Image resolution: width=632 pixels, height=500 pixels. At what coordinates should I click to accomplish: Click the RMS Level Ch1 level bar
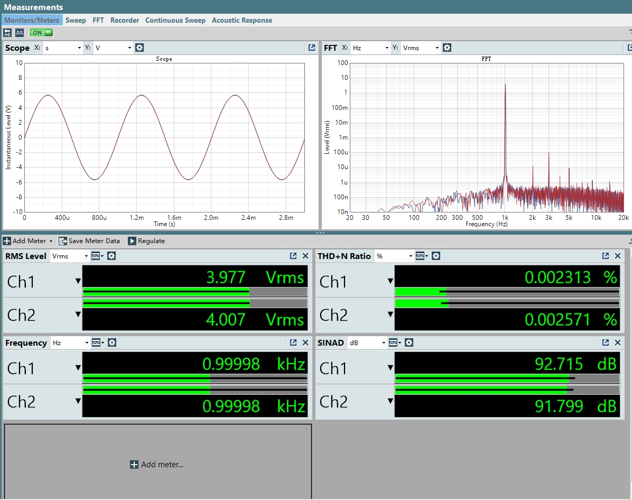(195, 292)
